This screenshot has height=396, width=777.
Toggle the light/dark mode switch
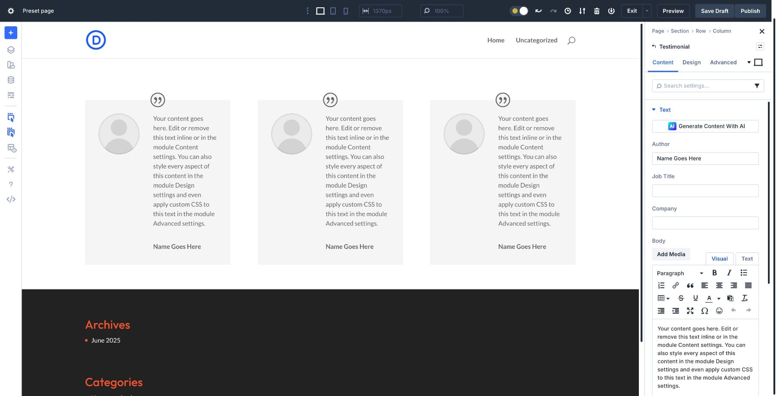click(x=519, y=11)
